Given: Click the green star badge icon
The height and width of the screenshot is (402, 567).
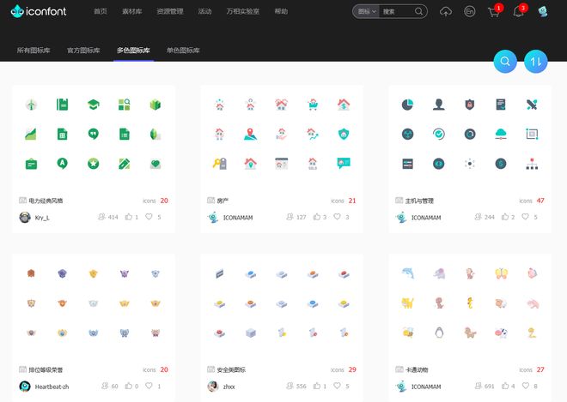Looking at the screenshot, I should 94,164.
